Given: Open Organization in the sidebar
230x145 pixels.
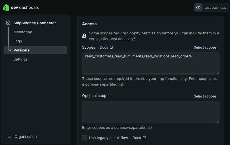Looking at the screenshot, I should [x=26, y=136].
